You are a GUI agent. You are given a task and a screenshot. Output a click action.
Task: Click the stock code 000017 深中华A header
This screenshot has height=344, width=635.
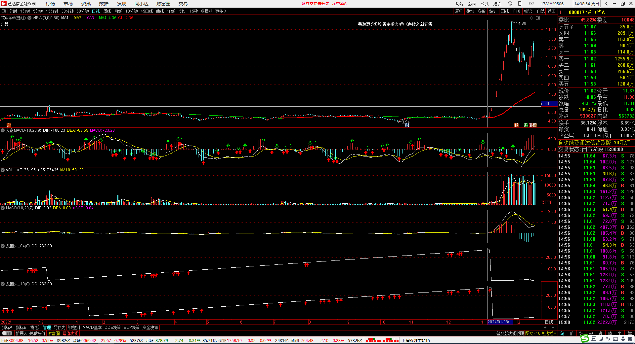[587, 12]
